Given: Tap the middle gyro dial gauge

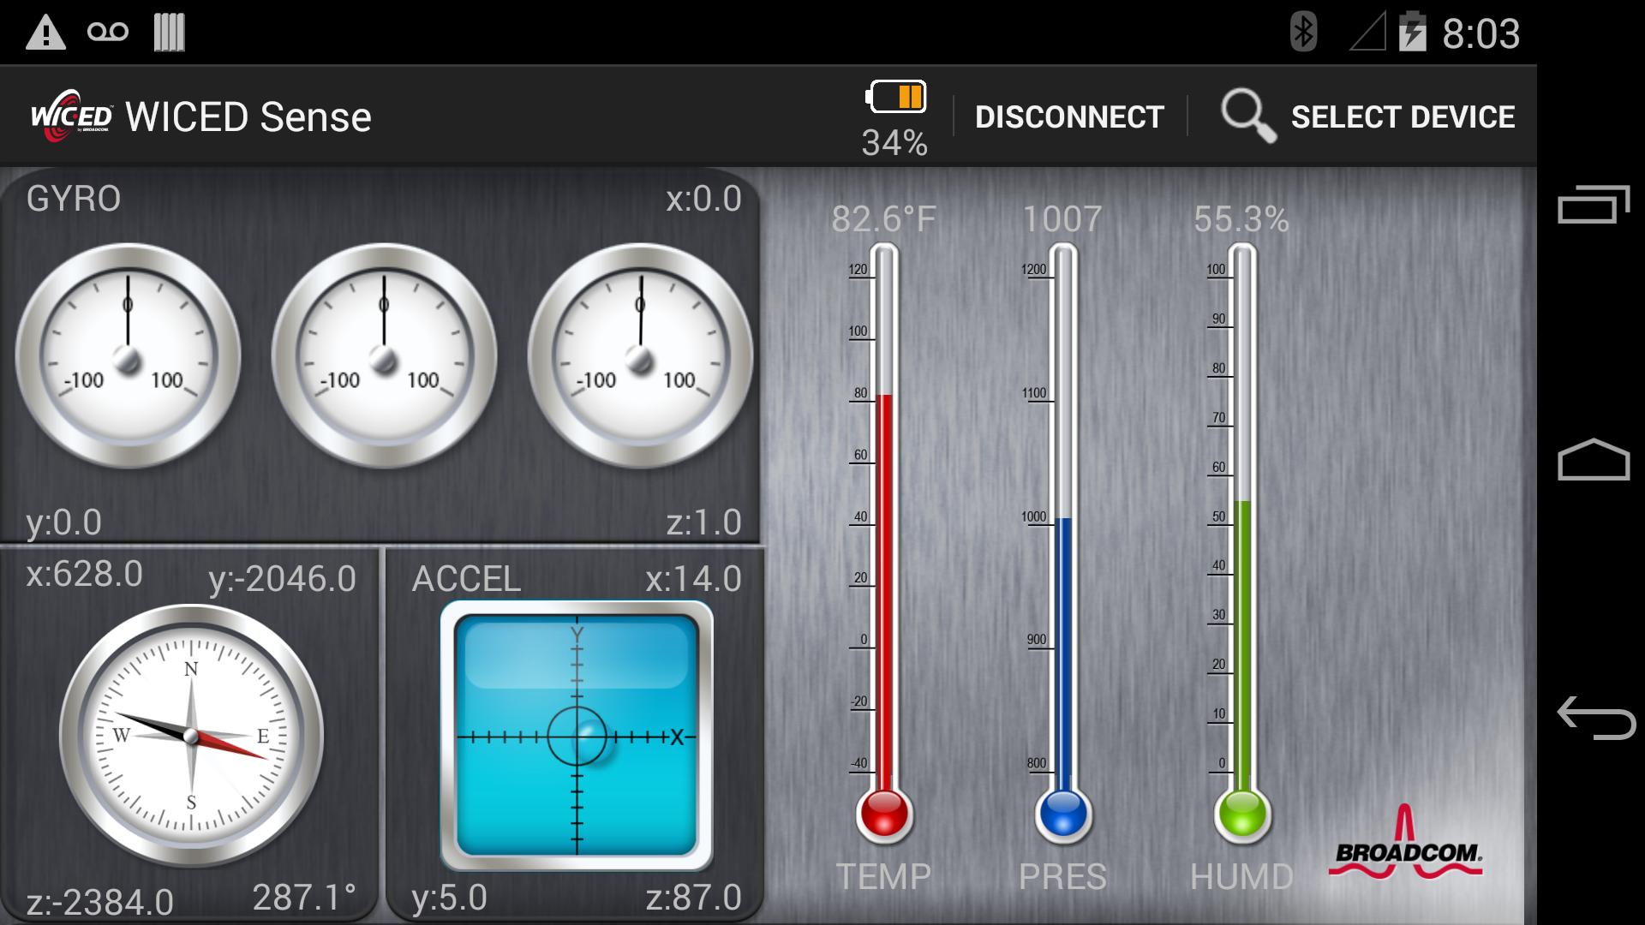Looking at the screenshot, I should click(x=384, y=355).
